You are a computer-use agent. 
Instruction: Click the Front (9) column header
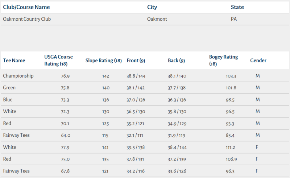pos(136,61)
